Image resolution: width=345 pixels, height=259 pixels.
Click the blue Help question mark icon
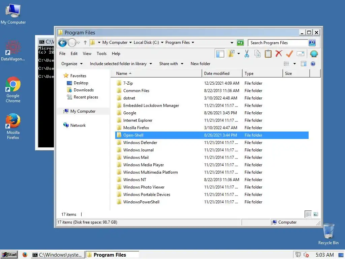tap(313, 64)
